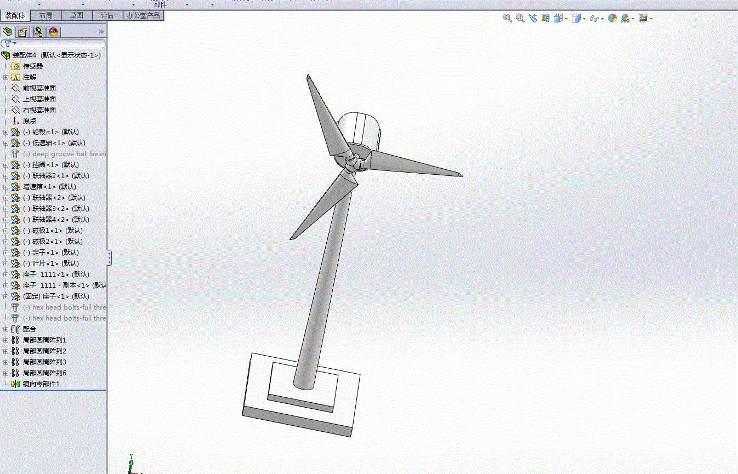This screenshot has width=738, height=474.
Task: Click the Previous View icon
Action: (533, 18)
